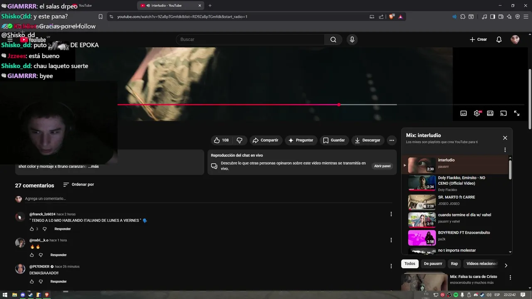
Task: Click the share page icon in address bar
Action: tap(381, 17)
